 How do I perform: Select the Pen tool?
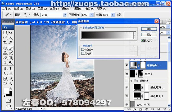(x=5, y=68)
